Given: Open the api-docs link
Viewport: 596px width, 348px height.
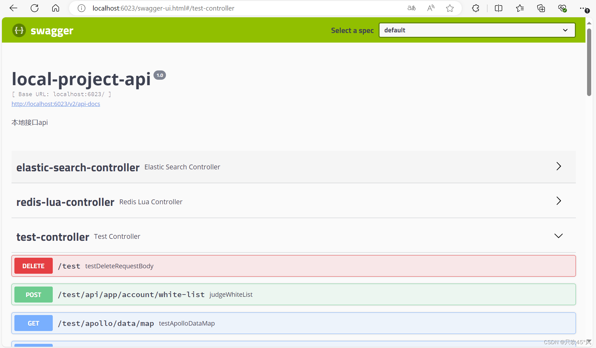Looking at the screenshot, I should pyautogui.click(x=56, y=104).
